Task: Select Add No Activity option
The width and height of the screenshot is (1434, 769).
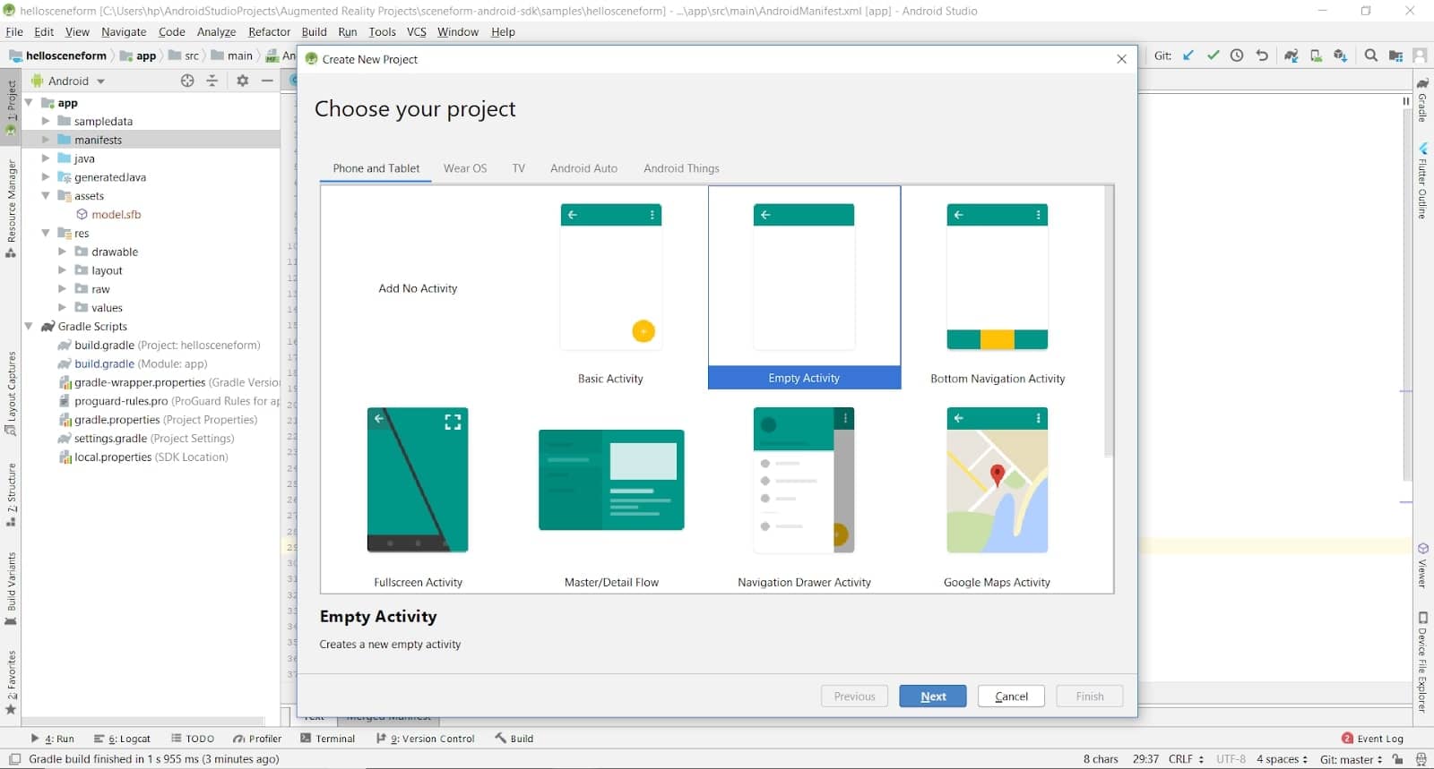Action: pos(418,288)
